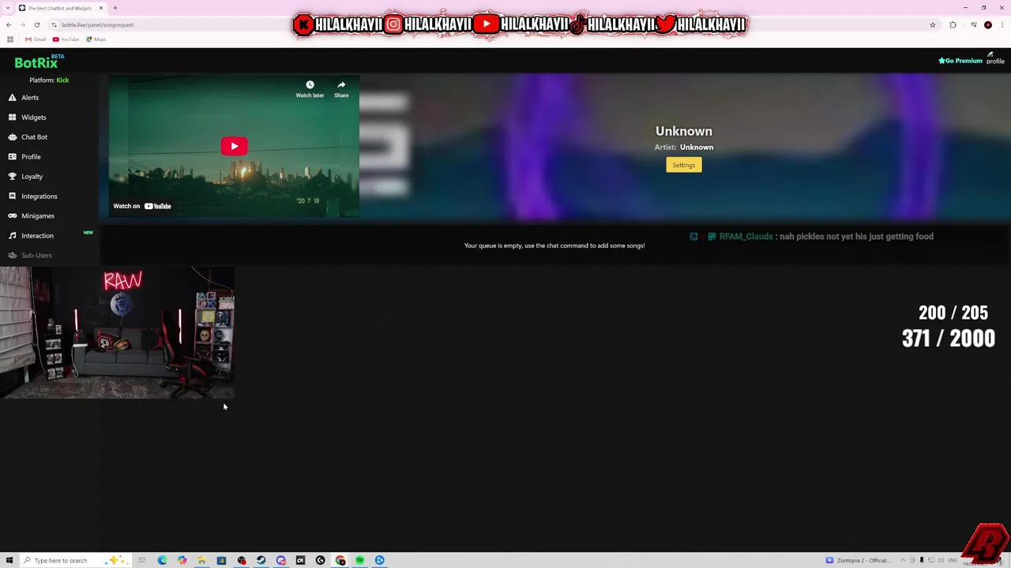
Task: Open the Profile sidebar item
Action: click(x=31, y=157)
